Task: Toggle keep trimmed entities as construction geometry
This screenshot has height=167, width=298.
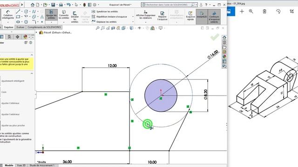Action: (x=14, y=135)
